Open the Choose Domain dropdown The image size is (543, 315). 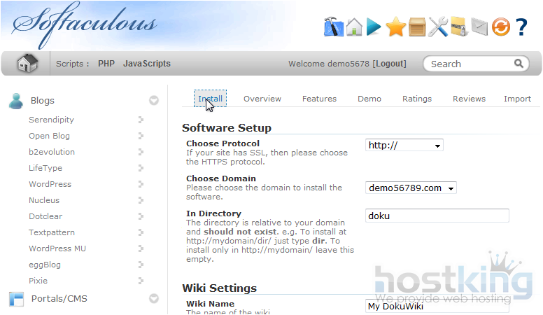pyautogui.click(x=411, y=188)
